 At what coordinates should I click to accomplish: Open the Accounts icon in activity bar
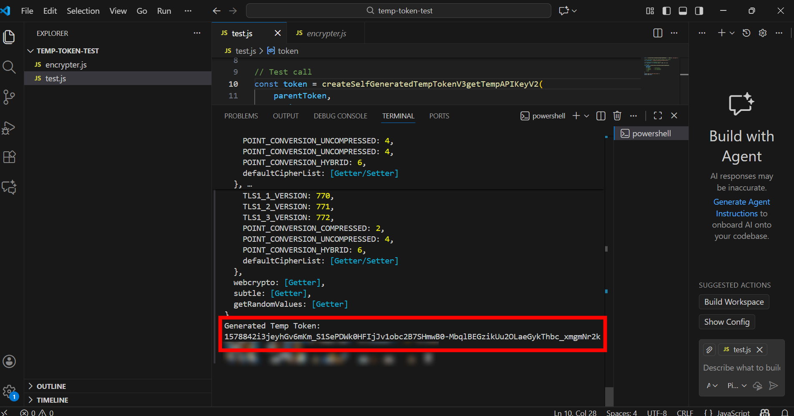[x=9, y=361]
